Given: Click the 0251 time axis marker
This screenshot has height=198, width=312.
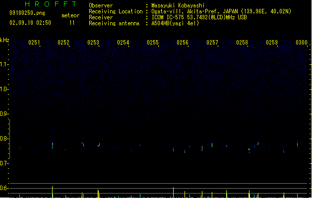Looking at the screenshot, I should click(34, 43).
